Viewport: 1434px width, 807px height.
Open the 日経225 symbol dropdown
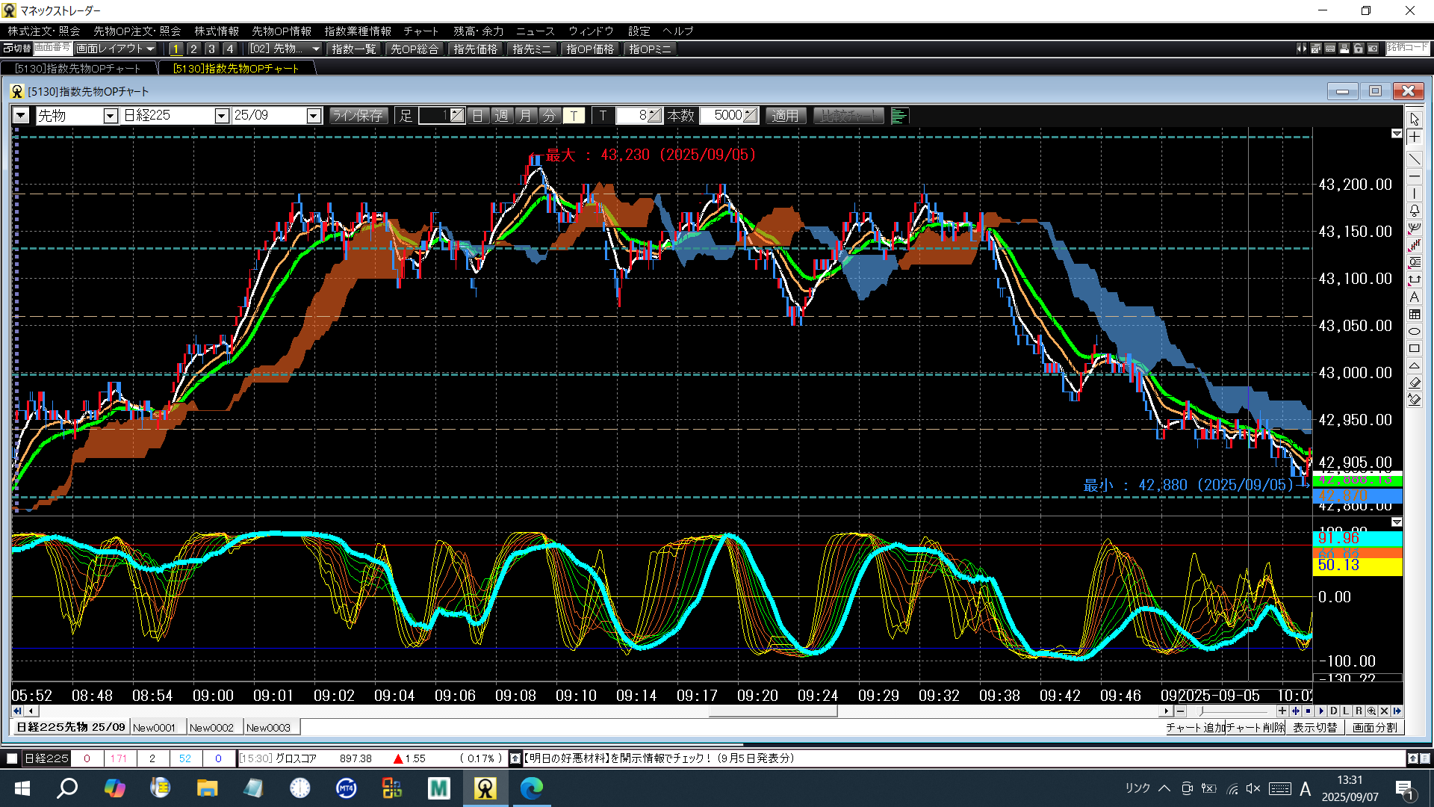pyautogui.click(x=221, y=116)
